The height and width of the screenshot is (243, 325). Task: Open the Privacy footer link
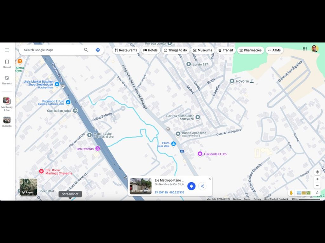pos(257,199)
